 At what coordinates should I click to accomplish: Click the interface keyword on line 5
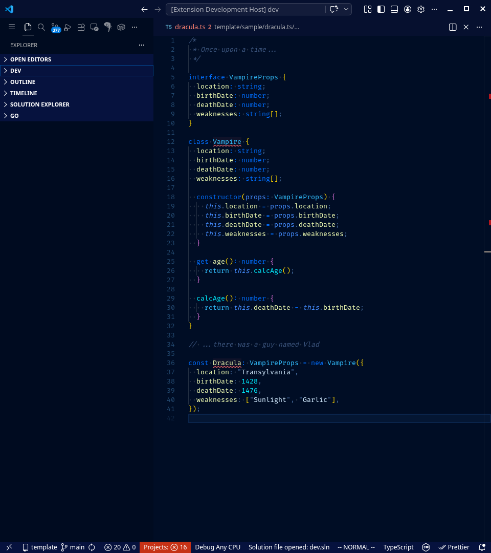click(x=207, y=77)
